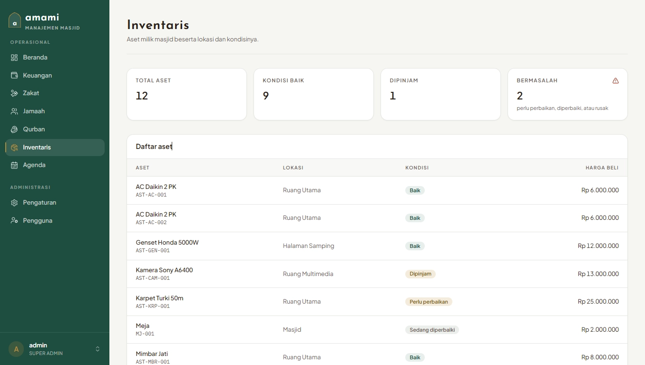Go to the Keuangan menu item
This screenshot has width=645, height=365.
click(x=55, y=75)
